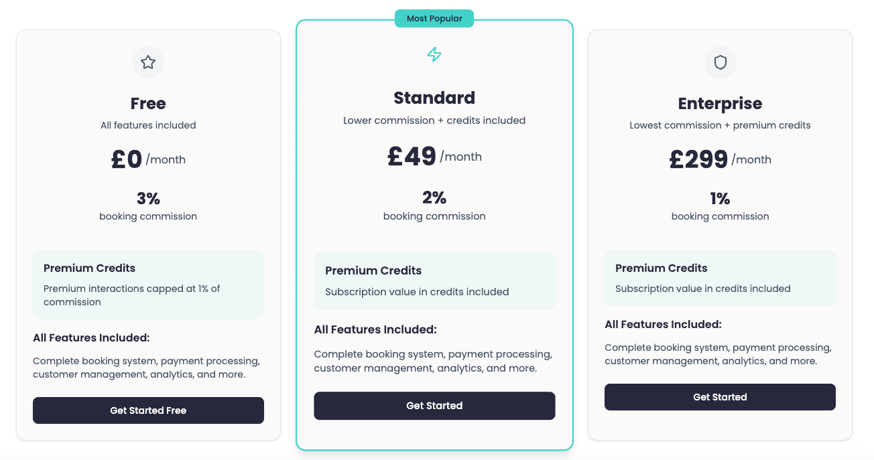Click All Features Included in Standard card
The image size is (874, 460).
pyautogui.click(x=375, y=329)
